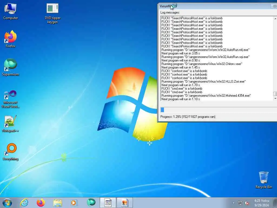
Task: Click the Vxrunfld progress bar
Action: (x=219, y=110)
